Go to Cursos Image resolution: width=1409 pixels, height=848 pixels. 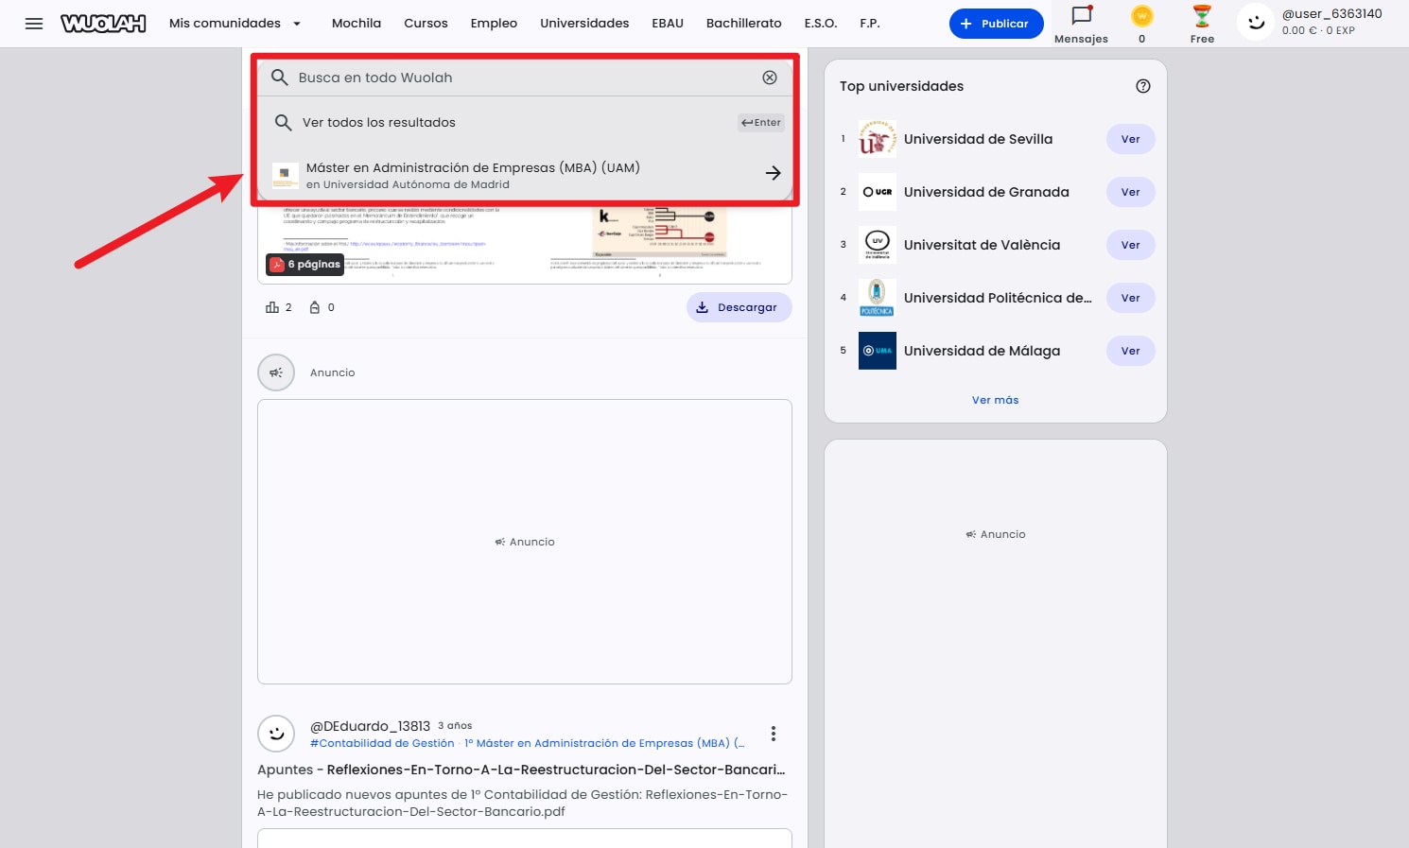point(426,24)
